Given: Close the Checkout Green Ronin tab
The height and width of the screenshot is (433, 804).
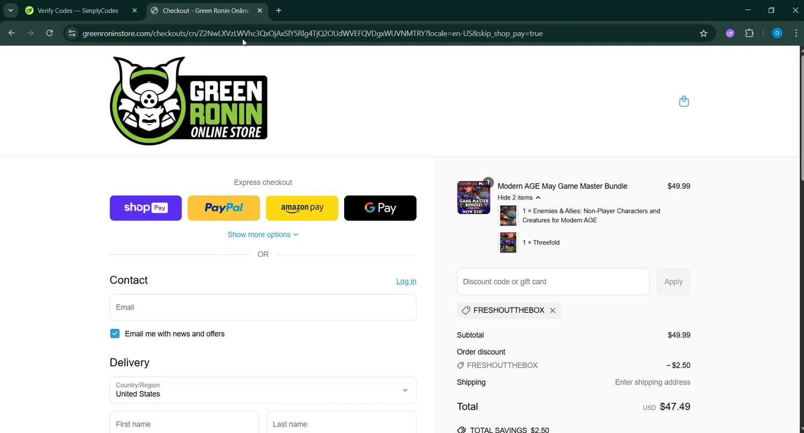Looking at the screenshot, I should [259, 10].
